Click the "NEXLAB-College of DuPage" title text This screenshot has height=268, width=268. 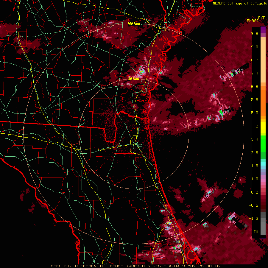tap(238, 3)
